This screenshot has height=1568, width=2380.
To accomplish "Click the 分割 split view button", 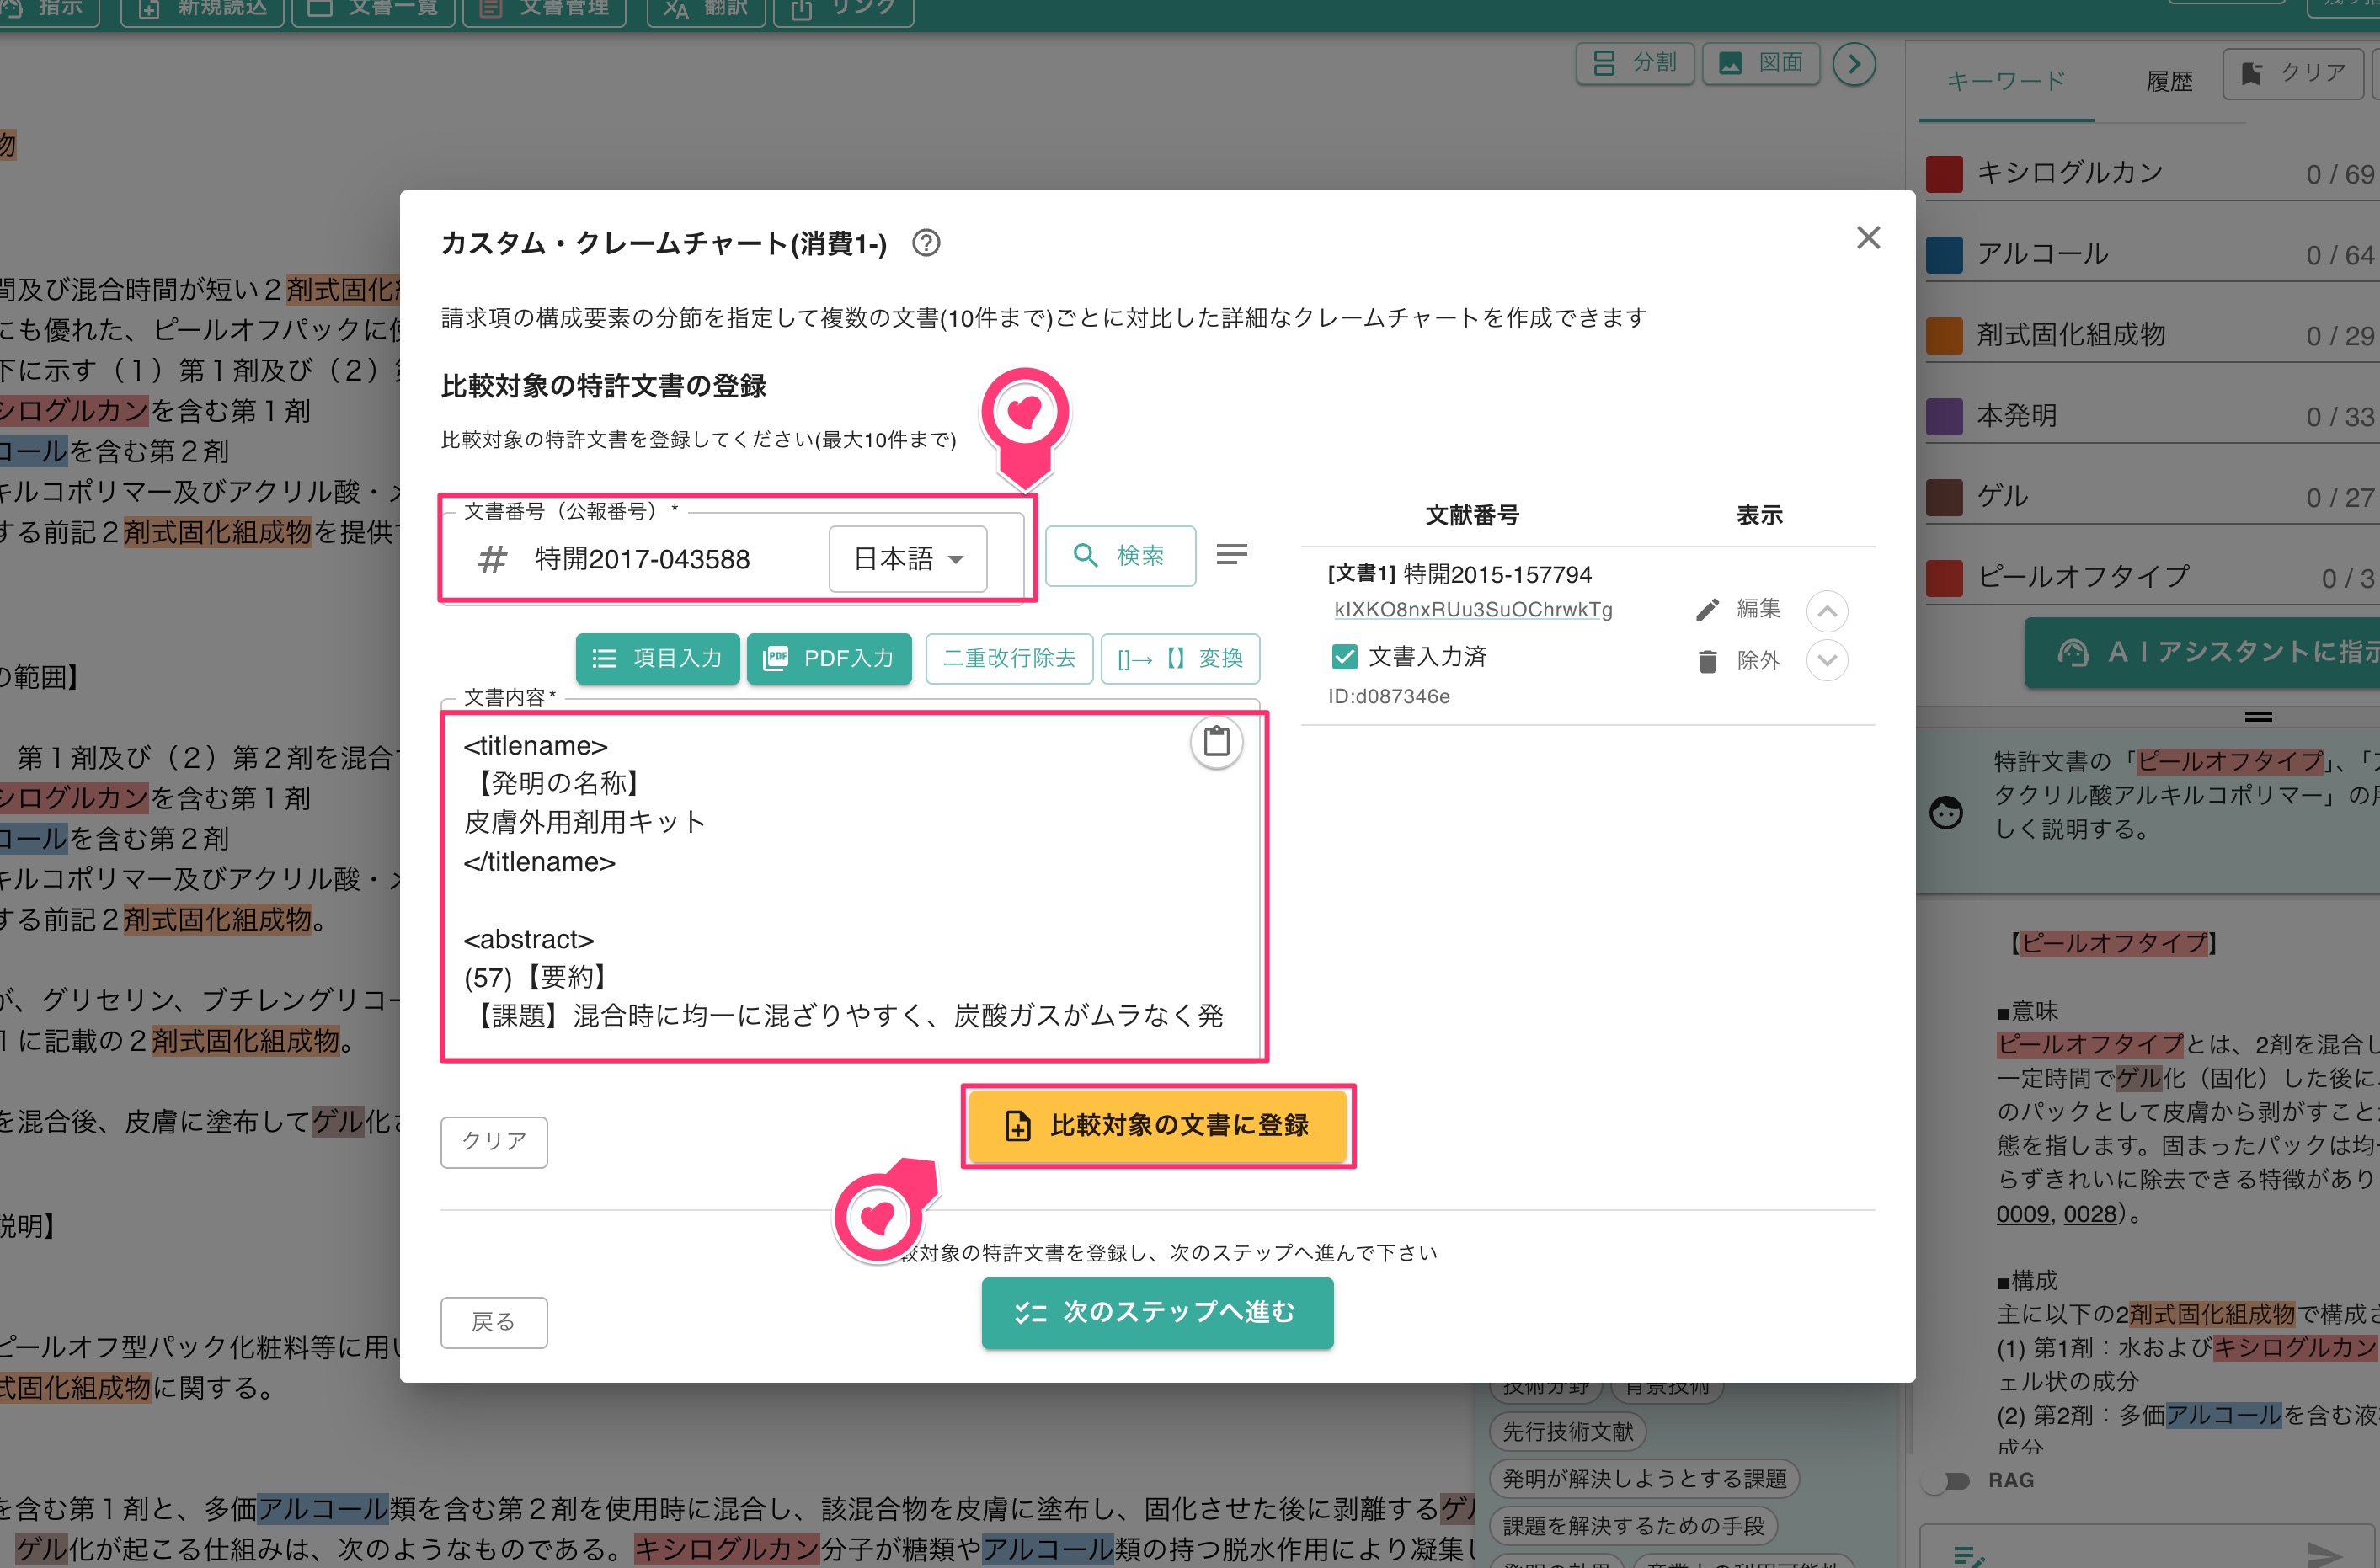I will (x=1634, y=63).
